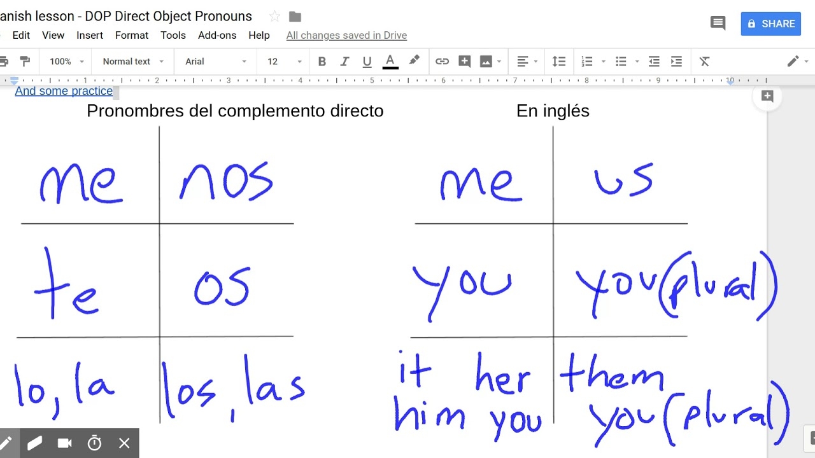Select the video camera recording icon
Screen dimensions: 815x458
pyautogui.click(x=64, y=443)
